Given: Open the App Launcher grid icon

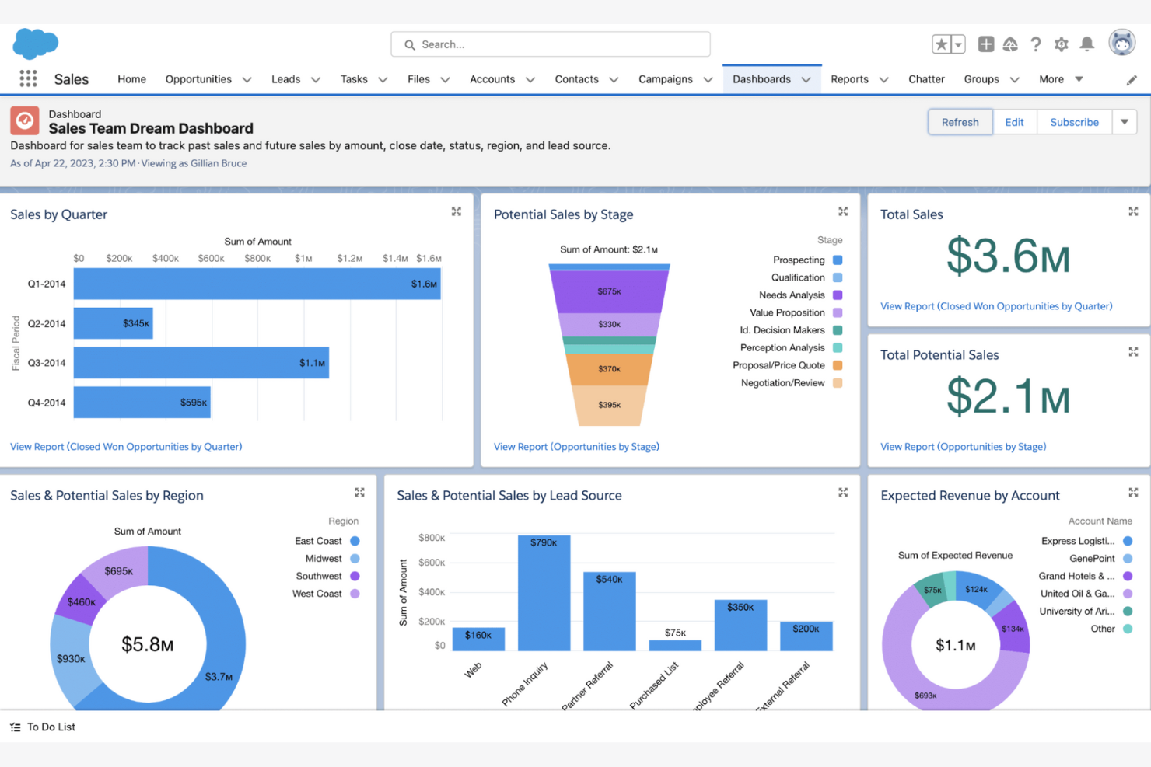Looking at the screenshot, I should [28, 78].
